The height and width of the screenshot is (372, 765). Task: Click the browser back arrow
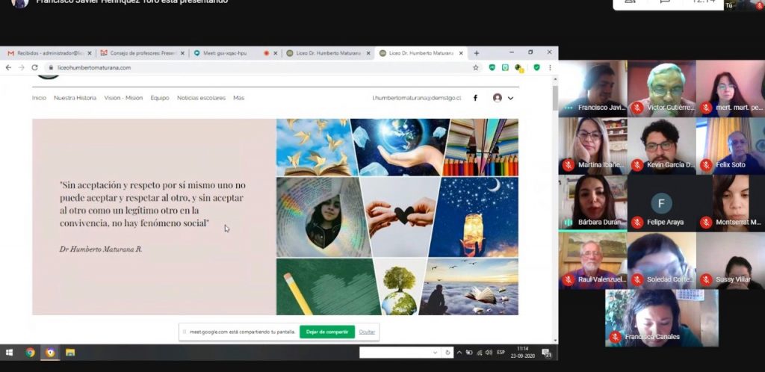8,68
